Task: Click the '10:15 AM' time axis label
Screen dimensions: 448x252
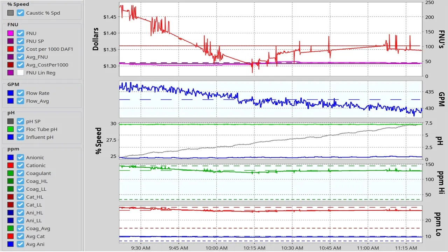Action: click(x=254, y=248)
